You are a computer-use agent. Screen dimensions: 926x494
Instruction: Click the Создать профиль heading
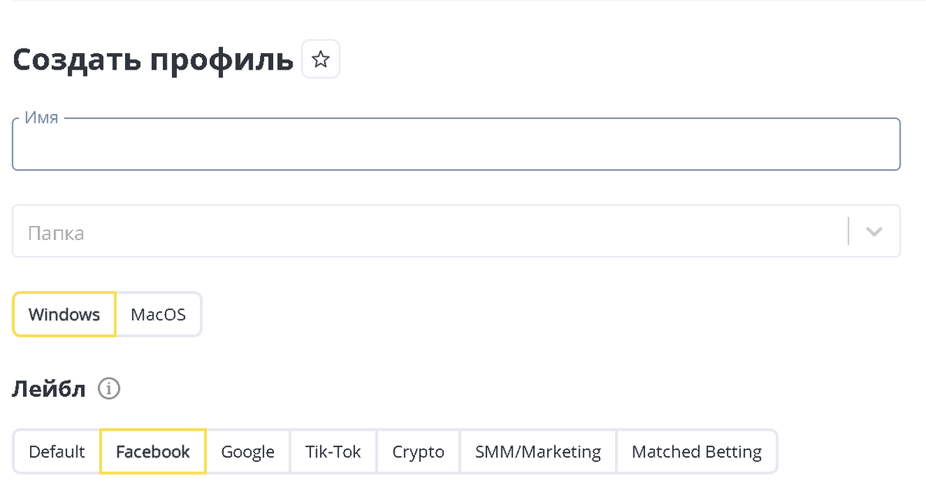pyautogui.click(x=153, y=59)
